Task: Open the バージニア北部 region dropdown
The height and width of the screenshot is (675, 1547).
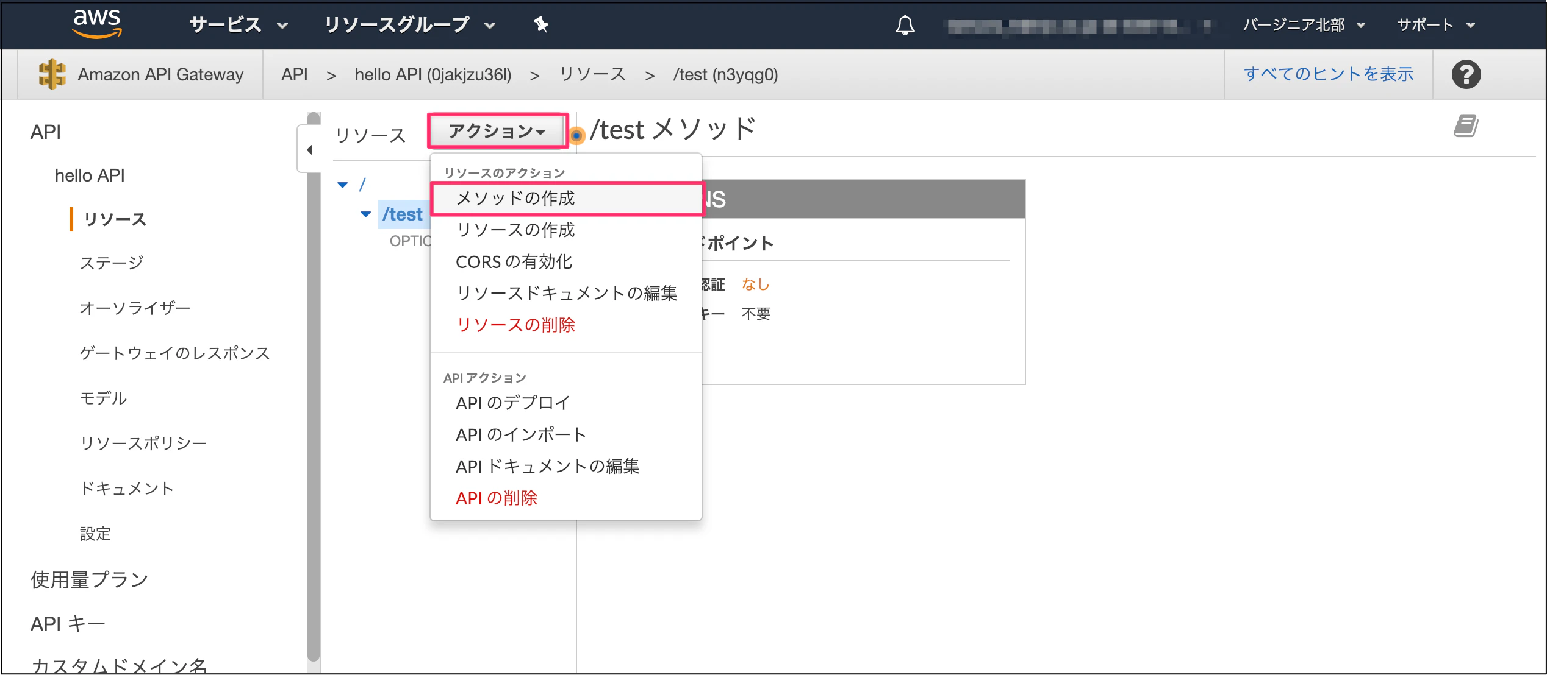Action: [1304, 25]
